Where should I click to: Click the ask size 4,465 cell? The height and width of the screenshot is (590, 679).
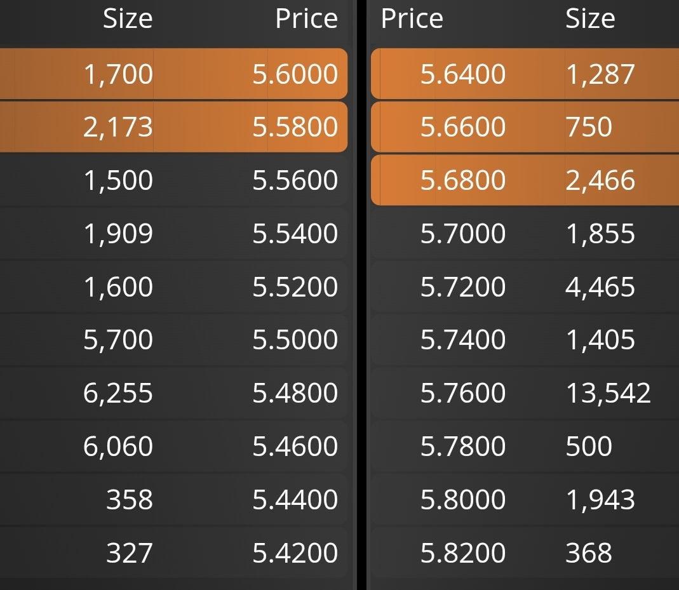(x=600, y=287)
